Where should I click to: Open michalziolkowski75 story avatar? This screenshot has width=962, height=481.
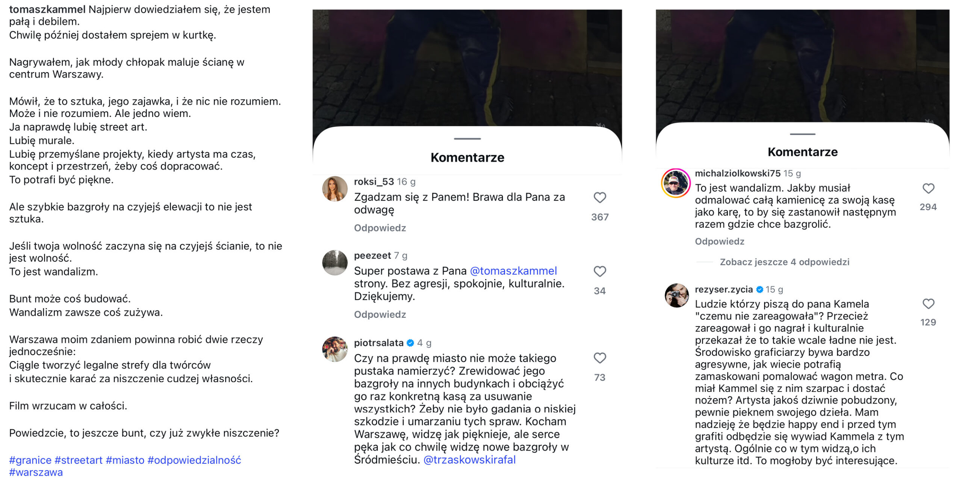[x=676, y=183]
